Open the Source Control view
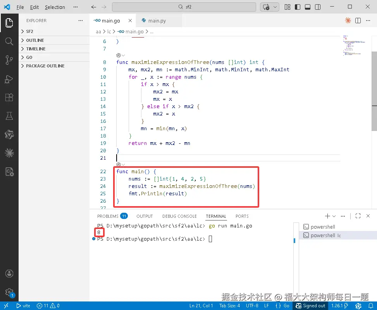This screenshot has width=377, height=310. (9, 60)
